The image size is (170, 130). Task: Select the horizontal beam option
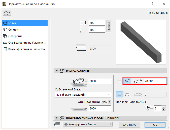(119, 81)
